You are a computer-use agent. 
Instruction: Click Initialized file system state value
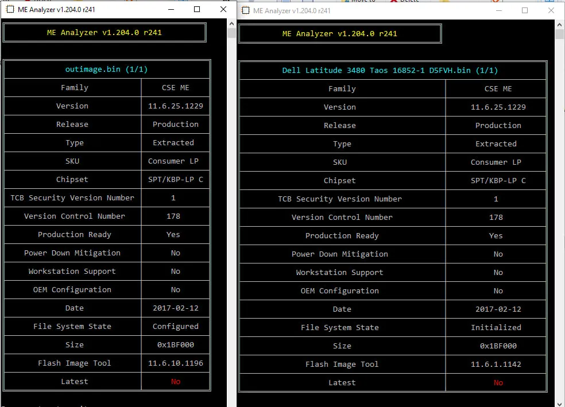click(x=496, y=327)
